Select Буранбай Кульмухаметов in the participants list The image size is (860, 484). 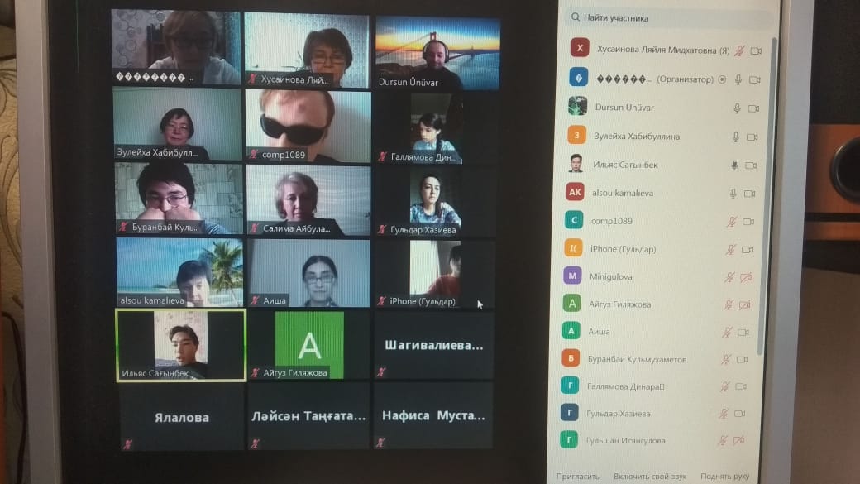pos(637,360)
